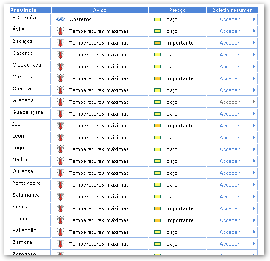Click the thermometer icon in Ávila row
The width and height of the screenshot is (270, 261).
60,31
